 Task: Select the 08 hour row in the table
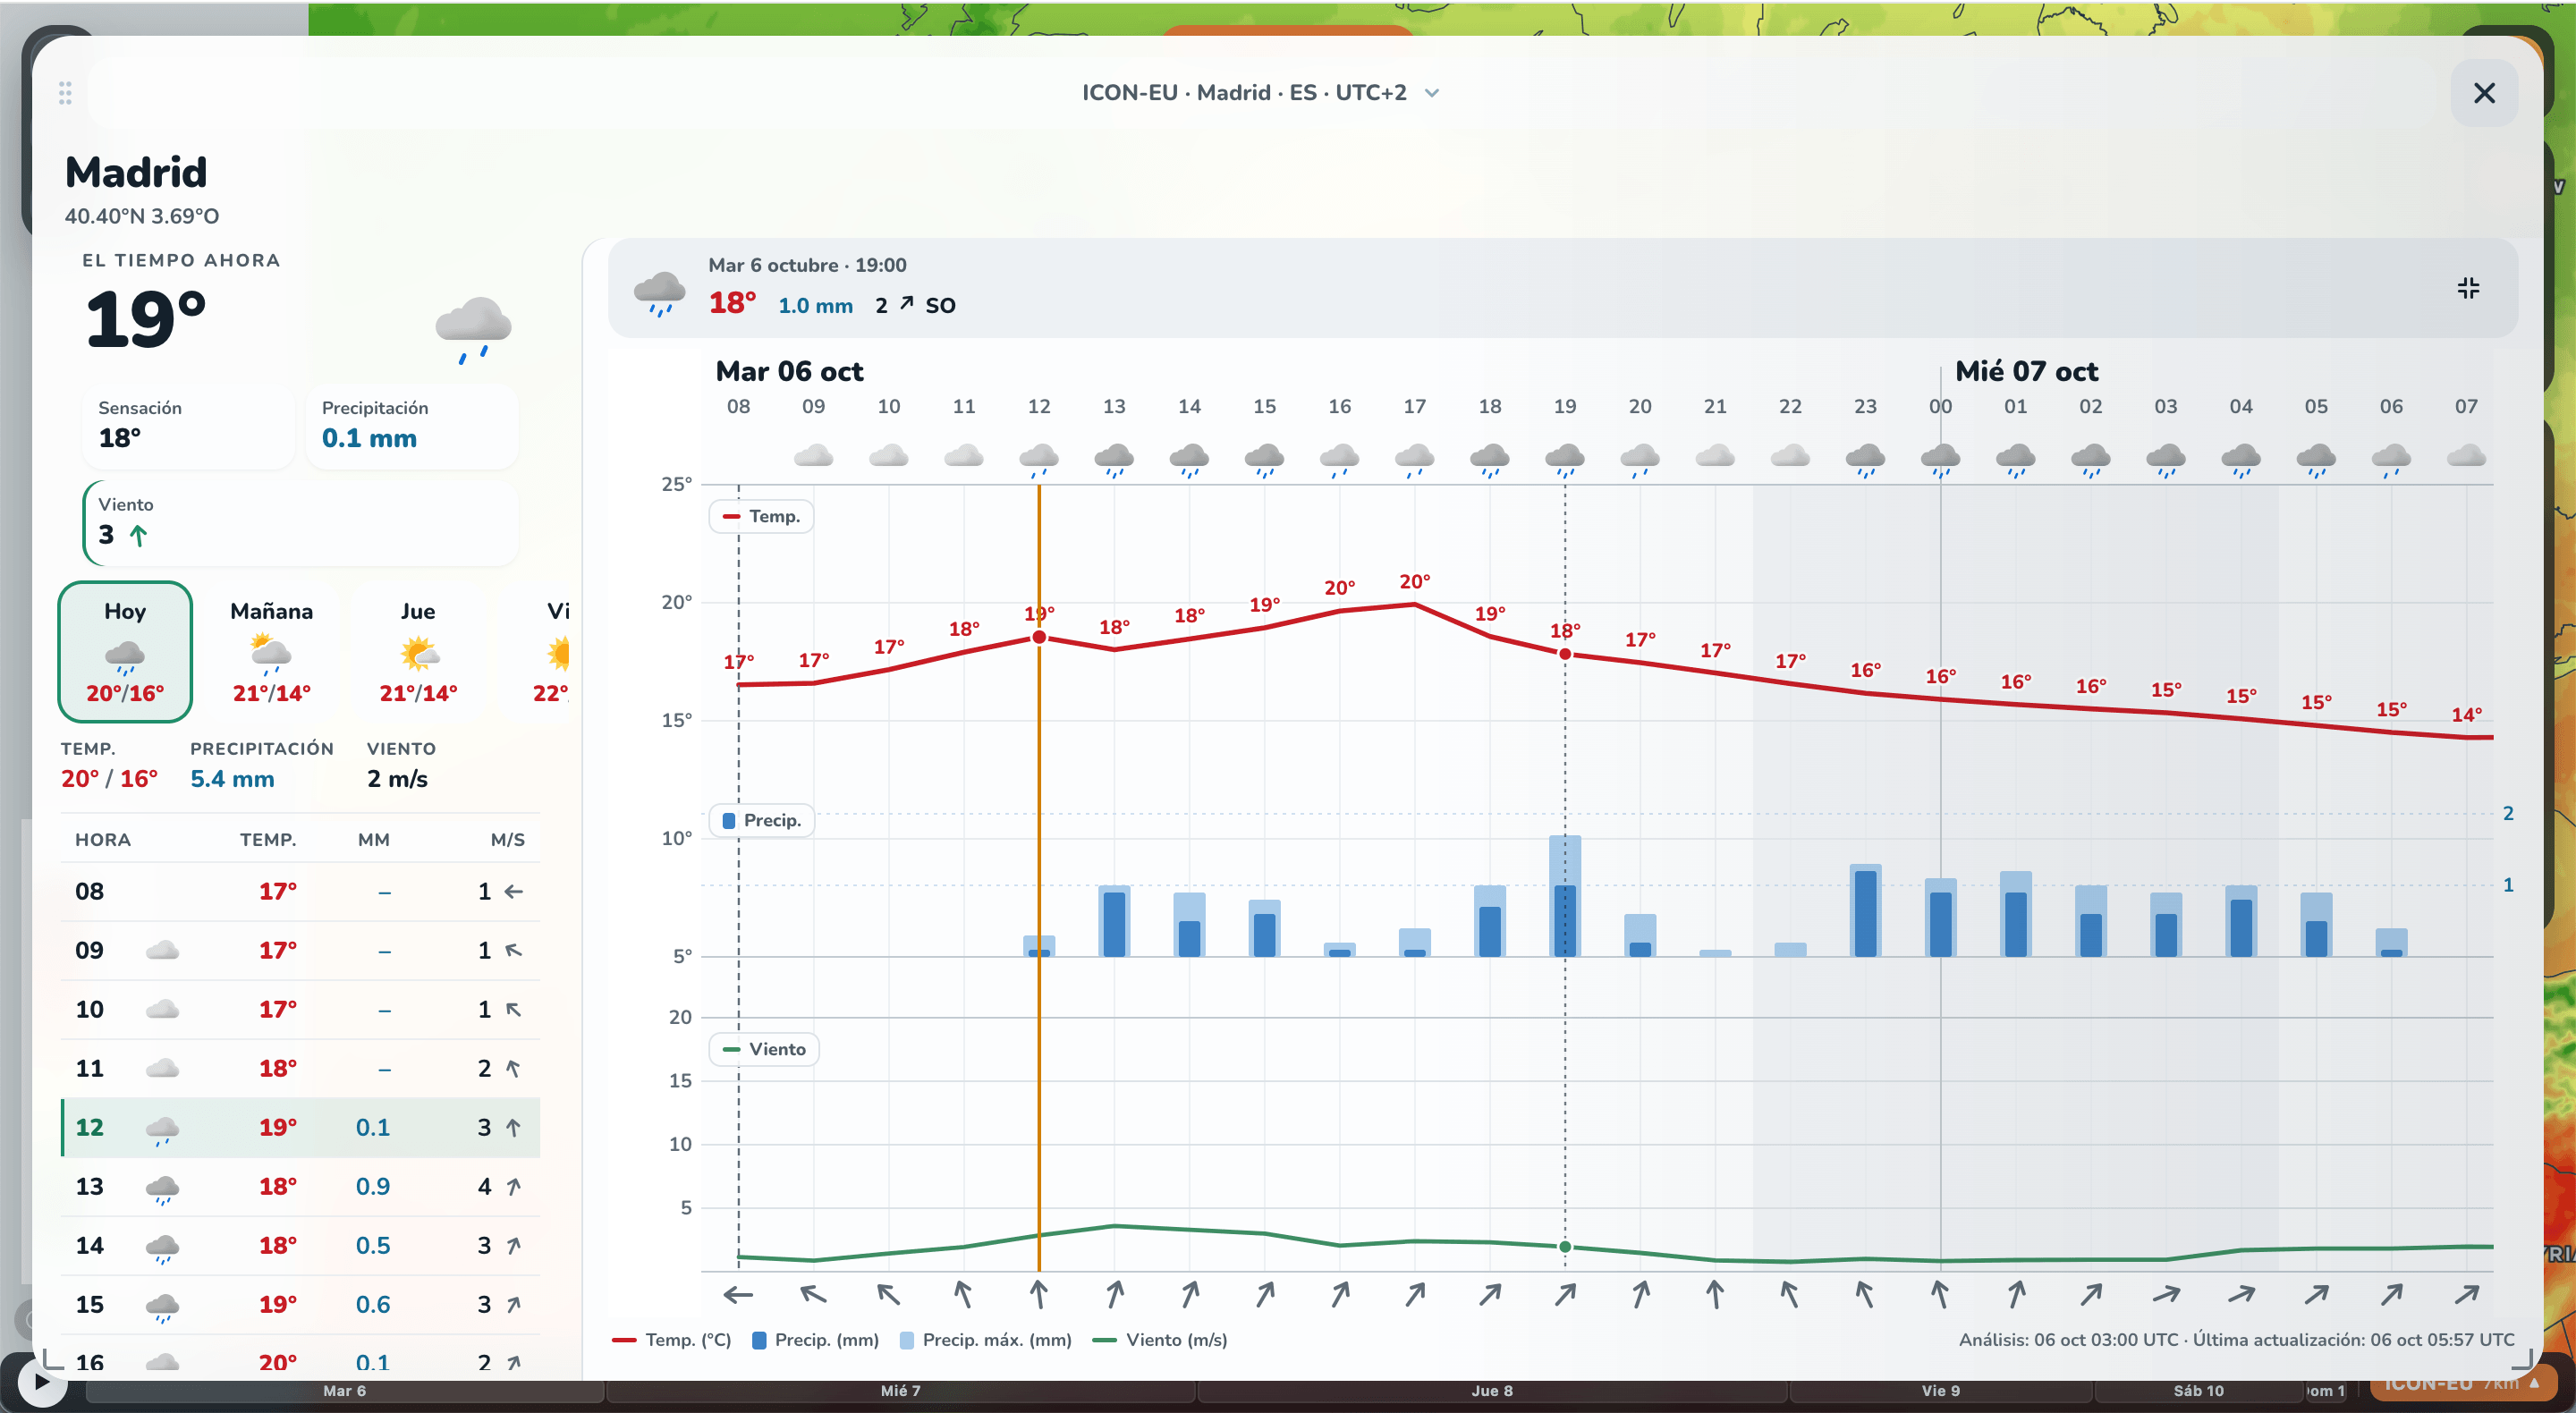pyautogui.click(x=300, y=891)
